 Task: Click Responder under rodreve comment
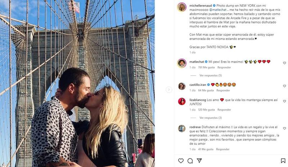coord(222,149)
